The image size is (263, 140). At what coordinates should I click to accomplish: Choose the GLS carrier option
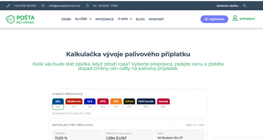pos(90,104)
